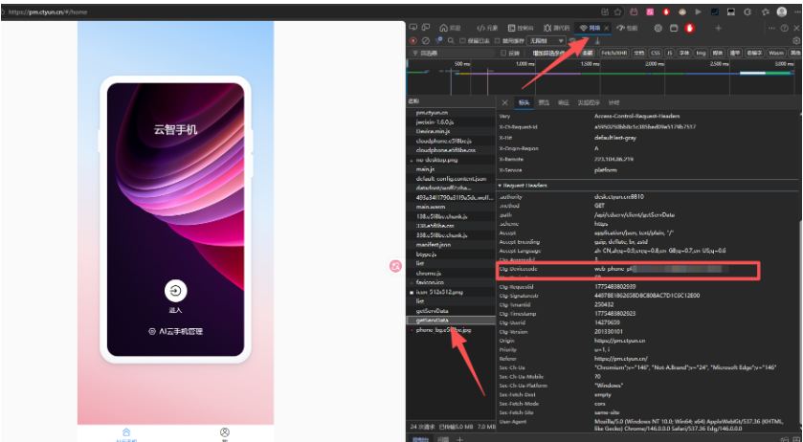The image size is (803, 442).
Task: Open AI云手机管理 link on the phone screen
Action: coord(176,331)
